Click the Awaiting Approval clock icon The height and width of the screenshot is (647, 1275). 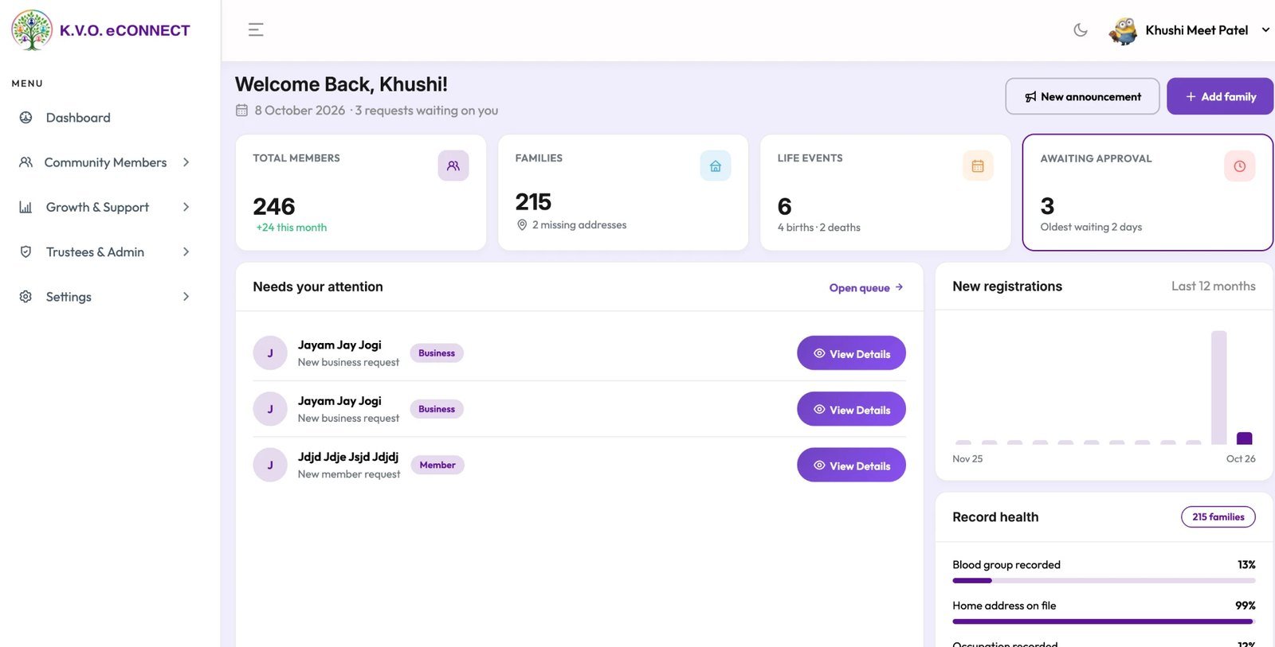[x=1240, y=166]
